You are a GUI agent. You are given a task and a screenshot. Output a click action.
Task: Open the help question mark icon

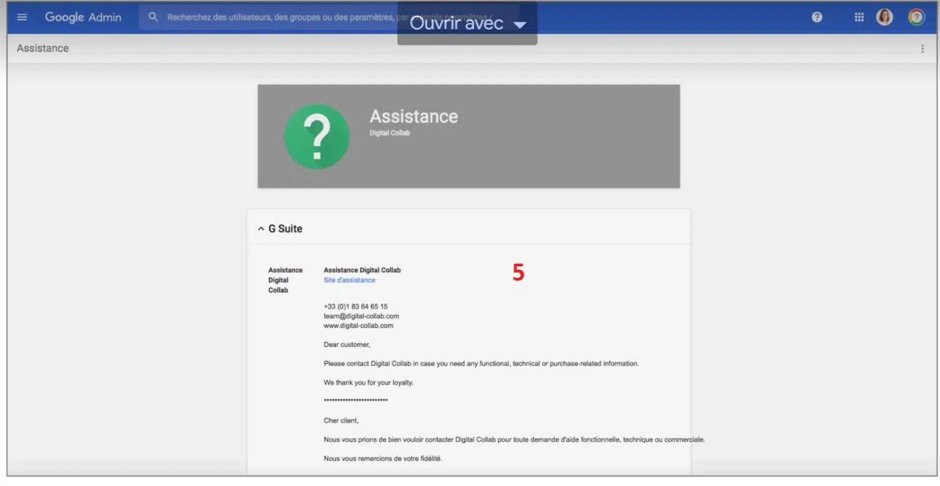click(x=817, y=17)
